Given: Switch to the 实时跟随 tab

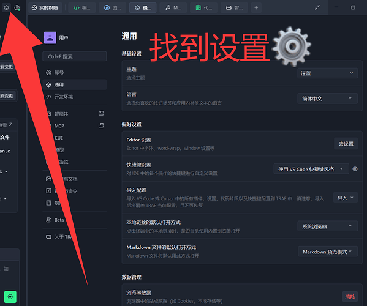Looking at the screenshot, I should 45,8.
